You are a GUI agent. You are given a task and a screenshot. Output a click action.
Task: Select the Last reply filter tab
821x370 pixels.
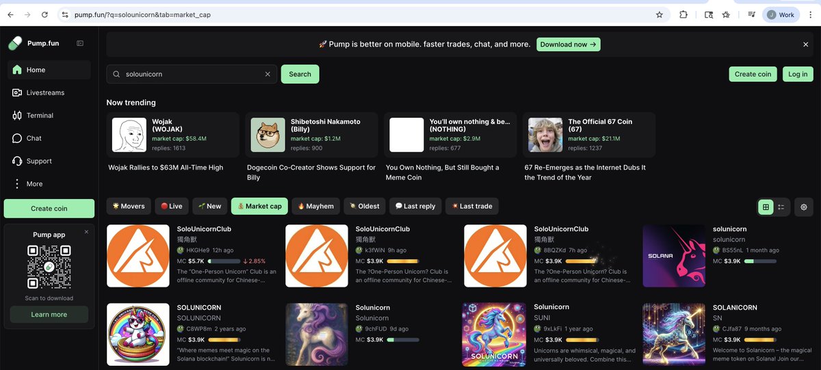pyautogui.click(x=415, y=206)
